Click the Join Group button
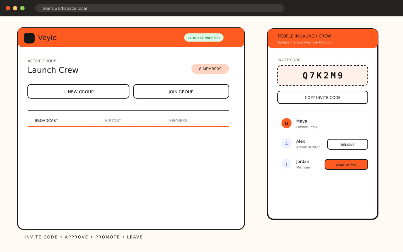Screen dimensions: 403x252 [x=181, y=91]
